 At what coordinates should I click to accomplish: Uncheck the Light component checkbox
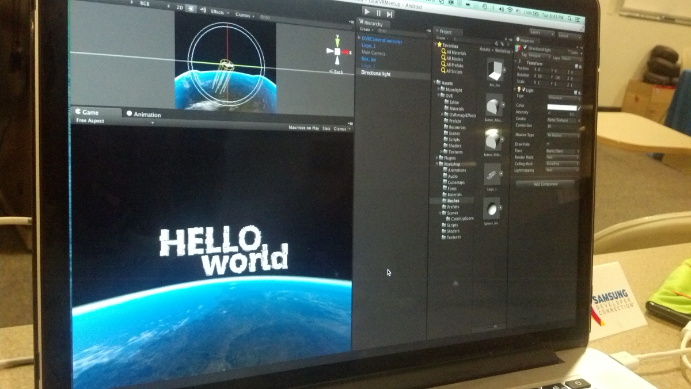[525, 90]
